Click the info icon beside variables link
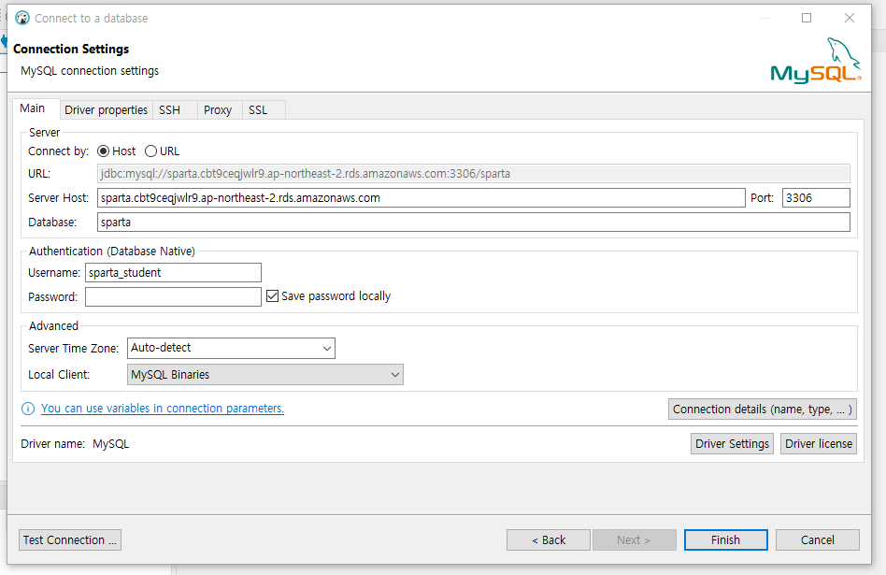 pos(28,409)
